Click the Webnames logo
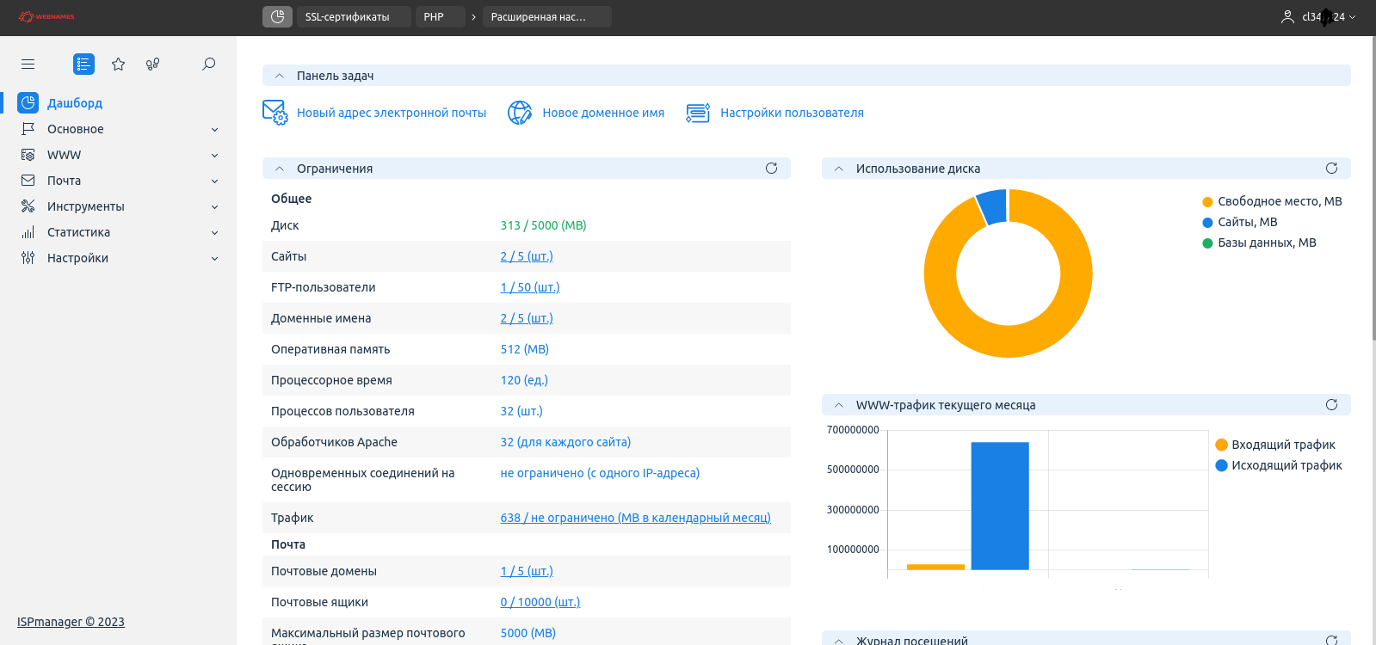The height and width of the screenshot is (645, 1376). point(47,16)
